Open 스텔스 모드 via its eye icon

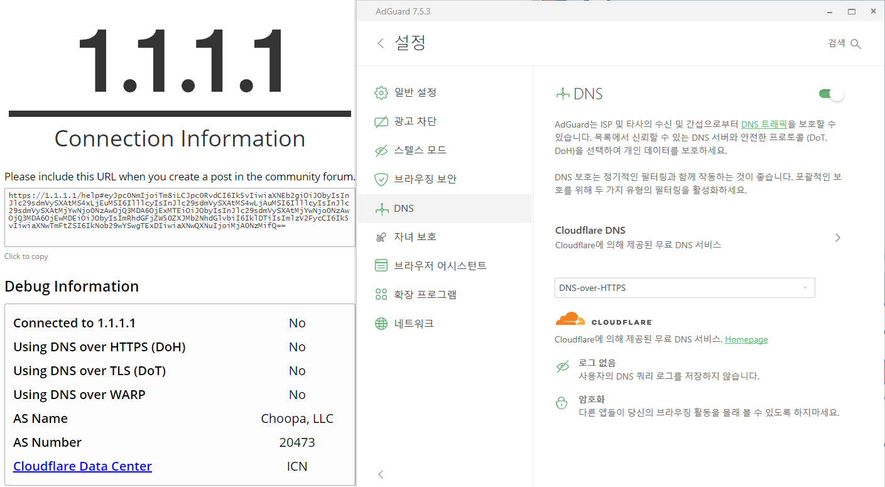point(381,151)
